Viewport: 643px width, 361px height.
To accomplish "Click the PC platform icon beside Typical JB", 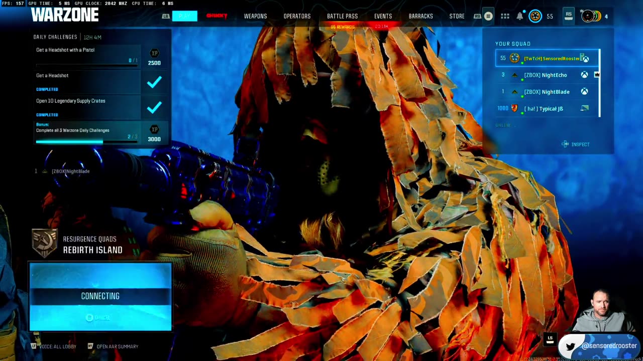I will [x=584, y=108].
